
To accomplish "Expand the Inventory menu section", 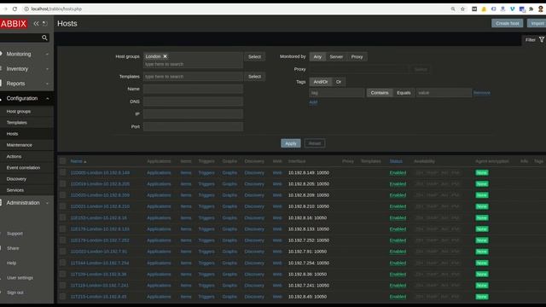I will [26, 69].
